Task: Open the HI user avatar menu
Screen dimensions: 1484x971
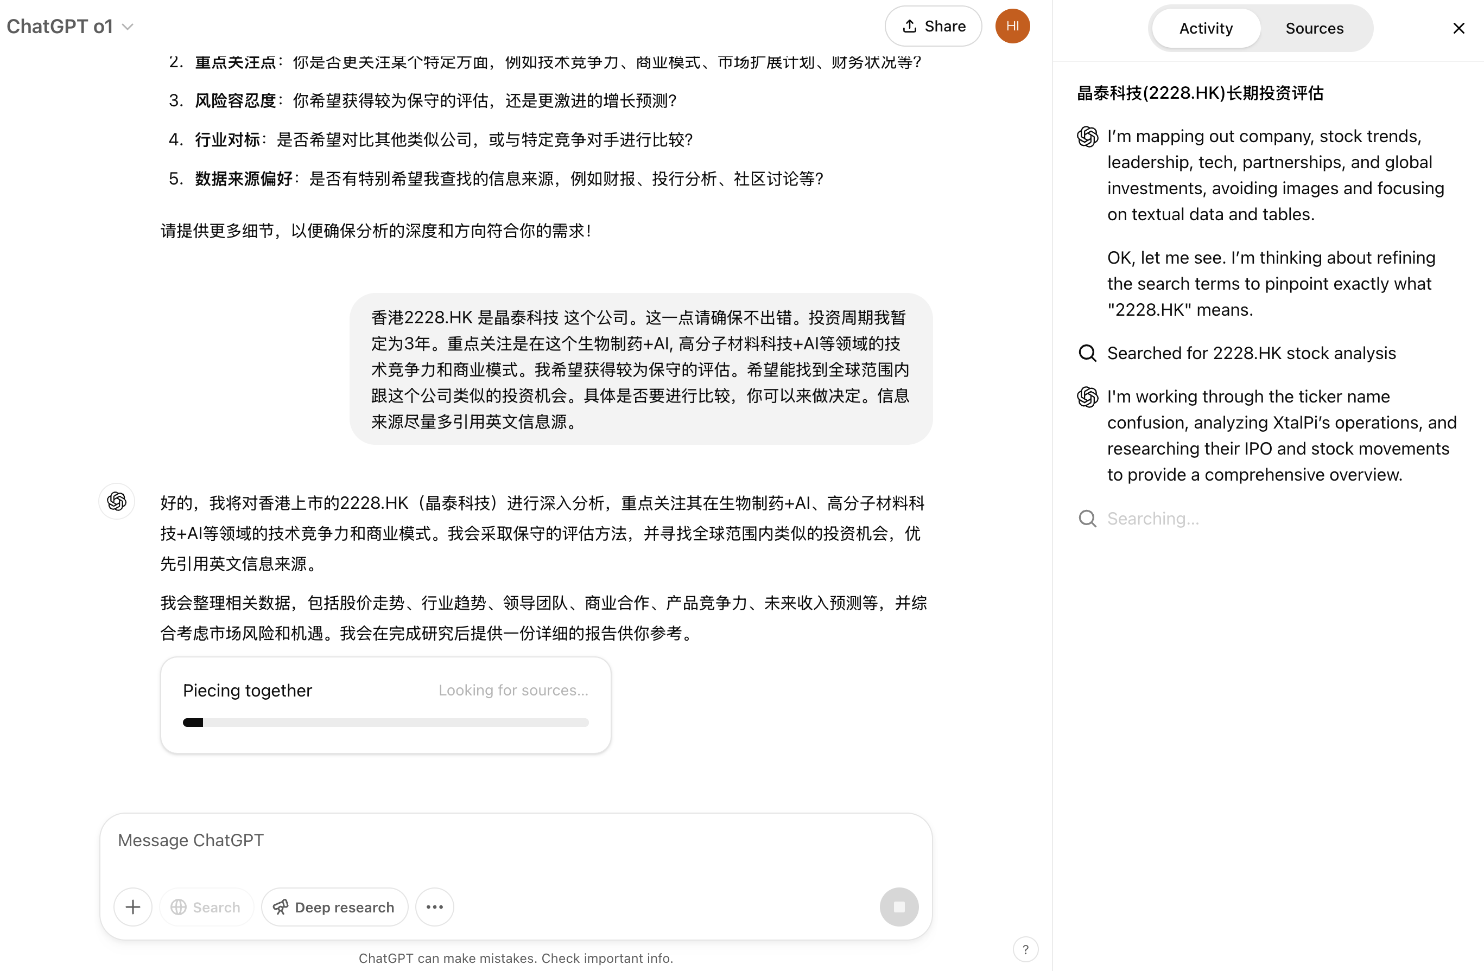Action: tap(1013, 26)
